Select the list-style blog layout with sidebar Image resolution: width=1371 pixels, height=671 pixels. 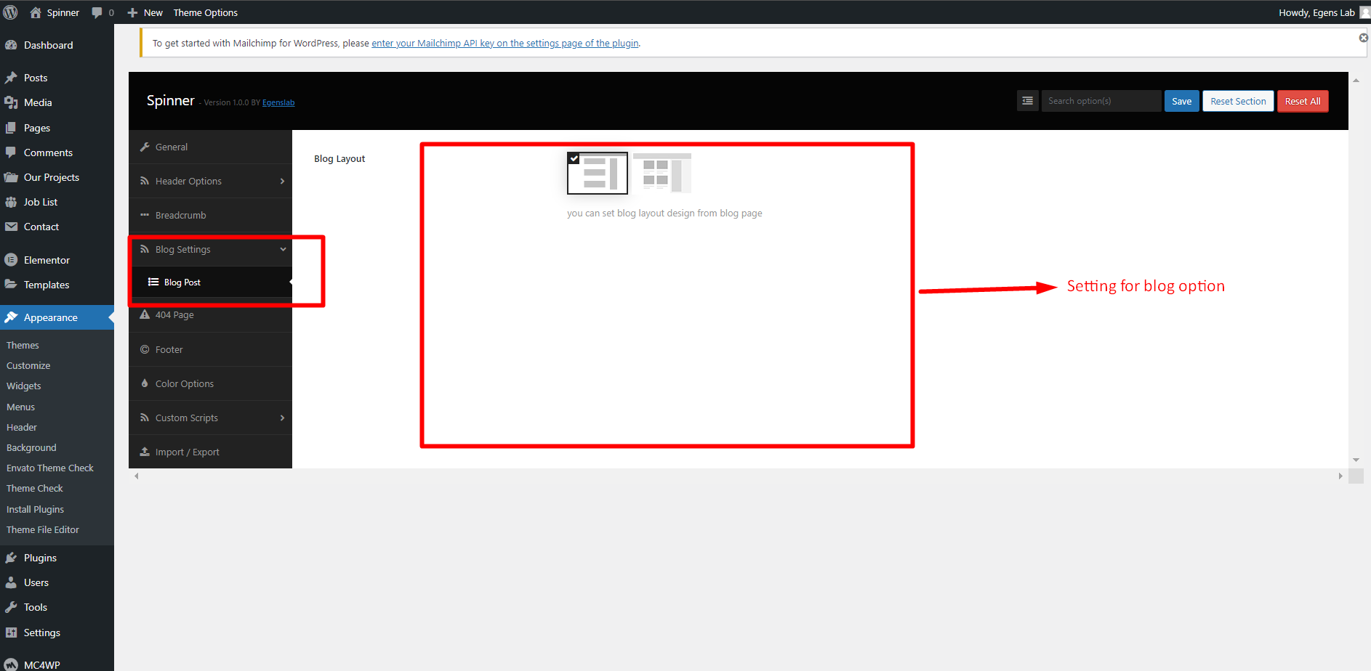click(x=598, y=173)
